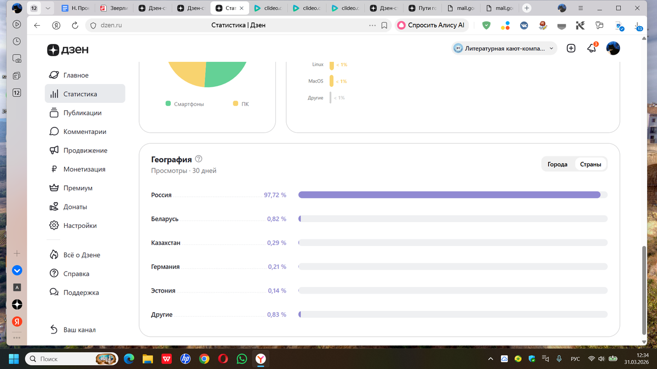The height and width of the screenshot is (369, 657).
Task: Click the Всё о Дзене flame icon
Action: [54, 255]
